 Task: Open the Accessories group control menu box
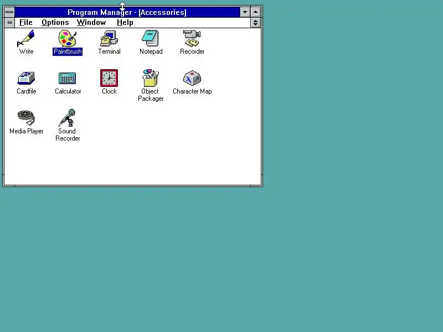click(x=9, y=23)
